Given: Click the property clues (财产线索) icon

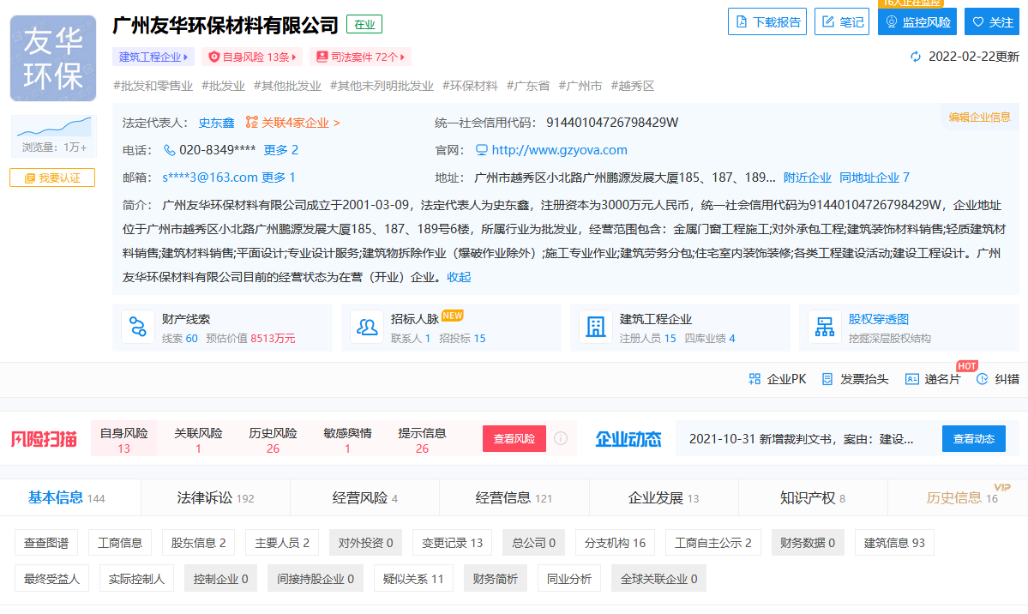Looking at the screenshot, I should pos(138,327).
